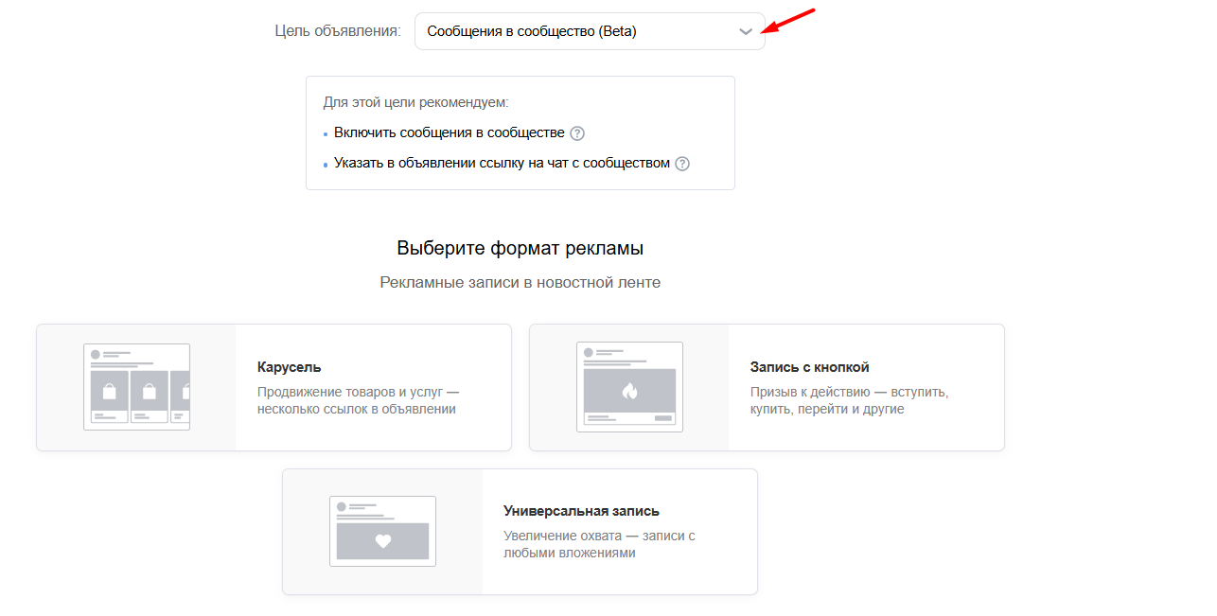
Task: Open help icon next to 'Включить сообщения в сообществе'
Action: click(577, 133)
